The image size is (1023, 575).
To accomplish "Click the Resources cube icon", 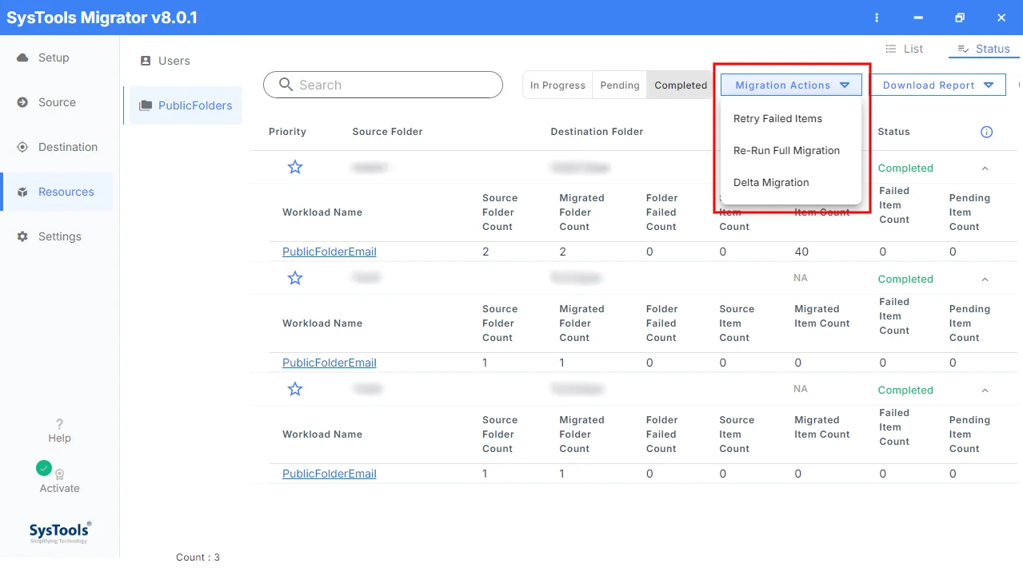I will (x=22, y=192).
